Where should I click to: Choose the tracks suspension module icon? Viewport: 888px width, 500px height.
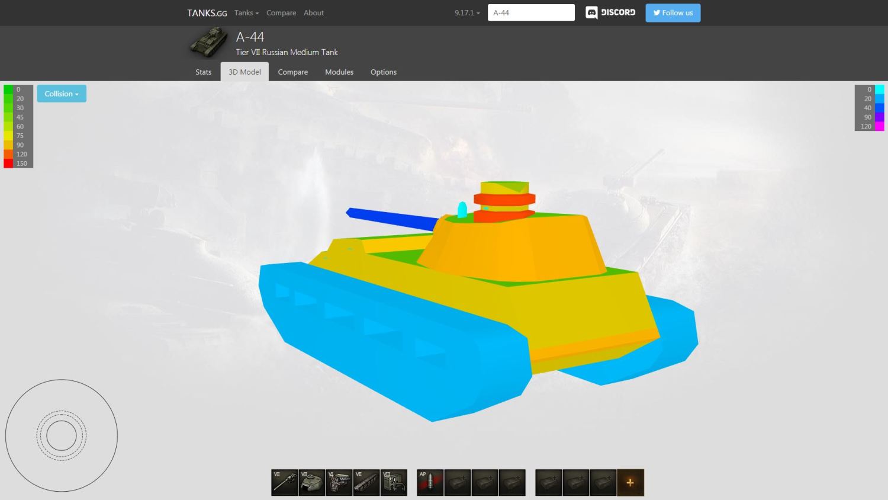(366, 482)
